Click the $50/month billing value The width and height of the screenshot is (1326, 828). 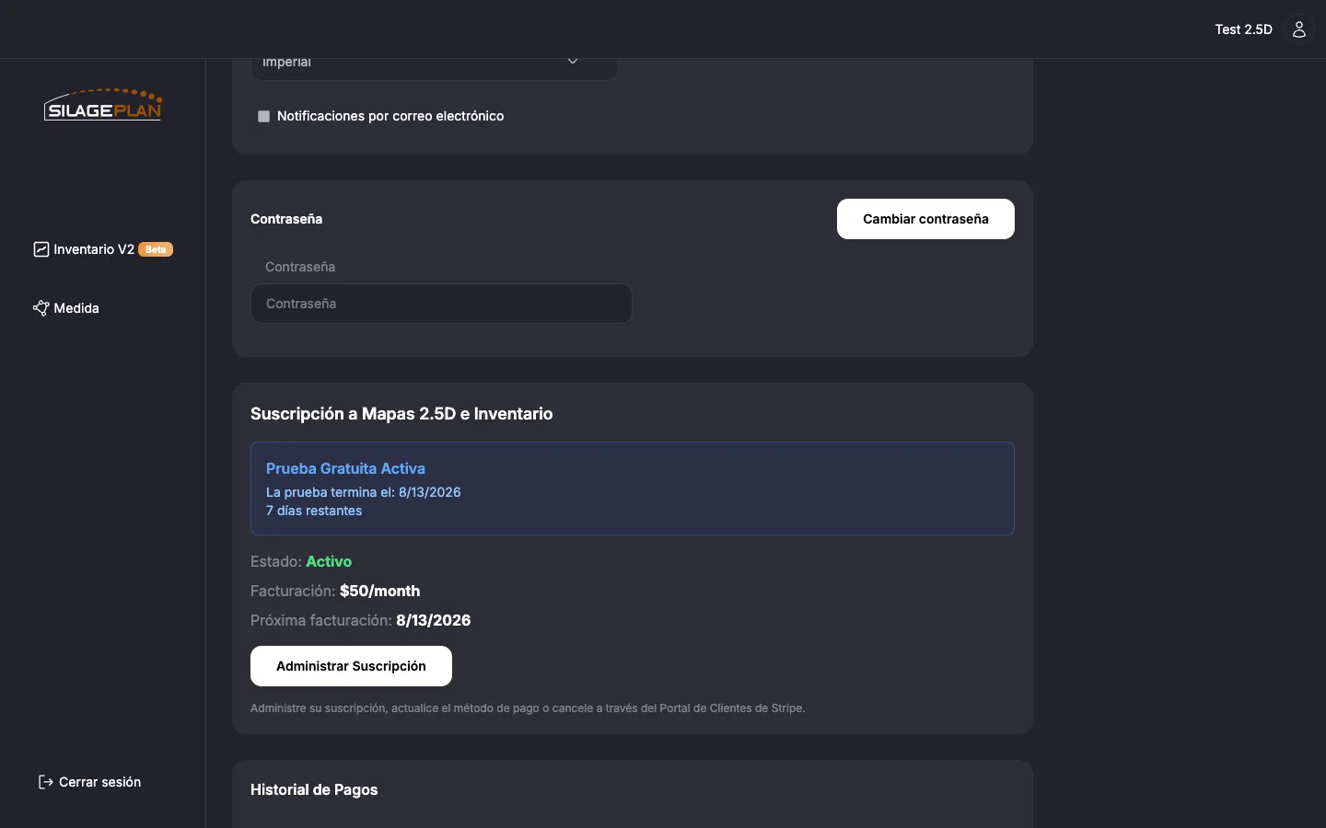pyautogui.click(x=379, y=591)
